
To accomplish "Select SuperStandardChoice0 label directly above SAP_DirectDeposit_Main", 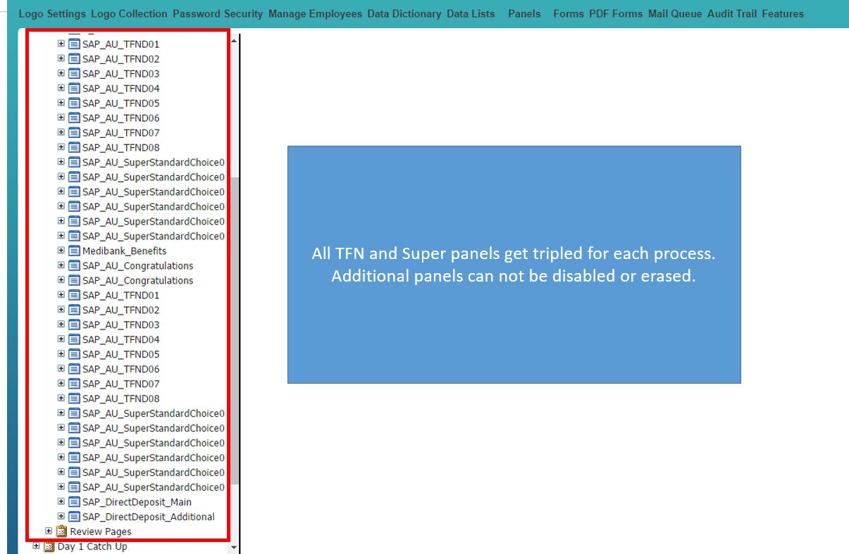I will point(154,487).
